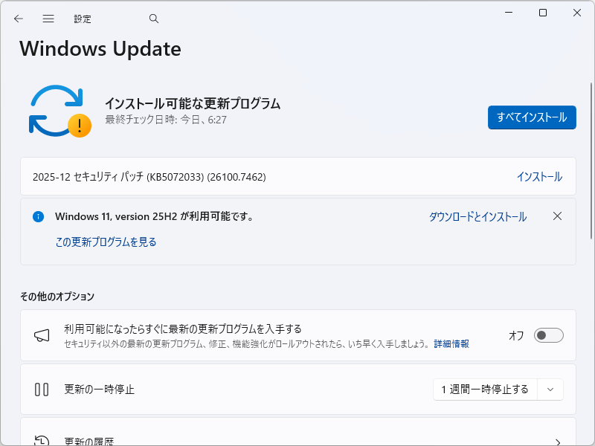Screen dimensions: 595x446
Task: Dismiss the Windows 11 25H2 banner
Action: point(557,216)
